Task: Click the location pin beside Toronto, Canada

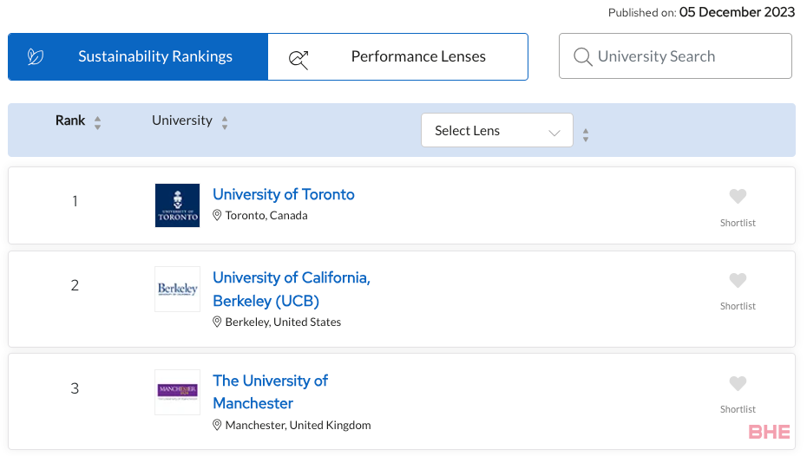Action: tap(217, 215)
